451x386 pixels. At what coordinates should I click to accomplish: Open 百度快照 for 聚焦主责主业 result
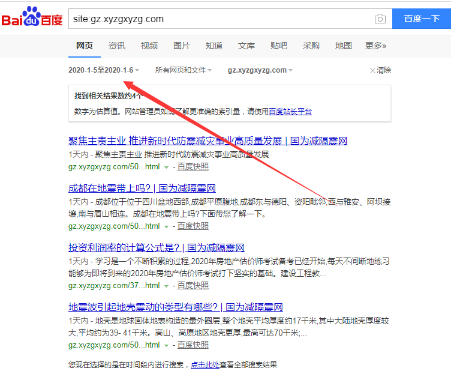click(x=193, y=167)
